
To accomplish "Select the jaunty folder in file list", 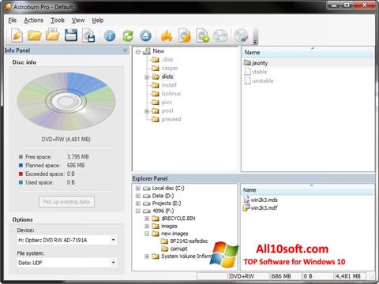I will 256,63.
